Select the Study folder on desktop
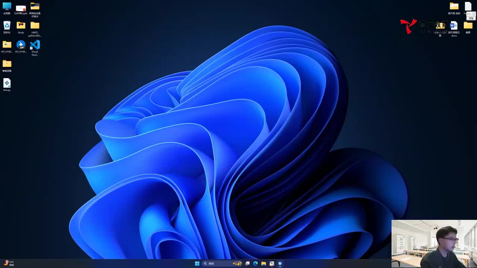Screen dimensions: 477x268 [x=21, y=27]
